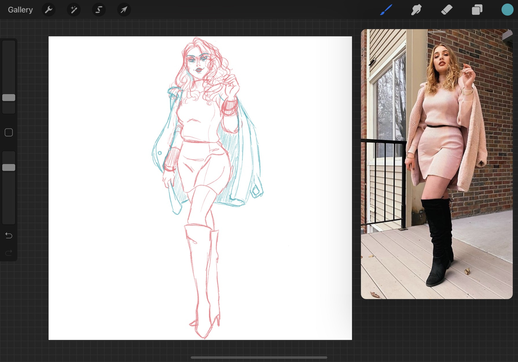This screenshot has height=362, width=518.
Task: Open the Adjustments magic wand menu
Action: click(74, 10)
